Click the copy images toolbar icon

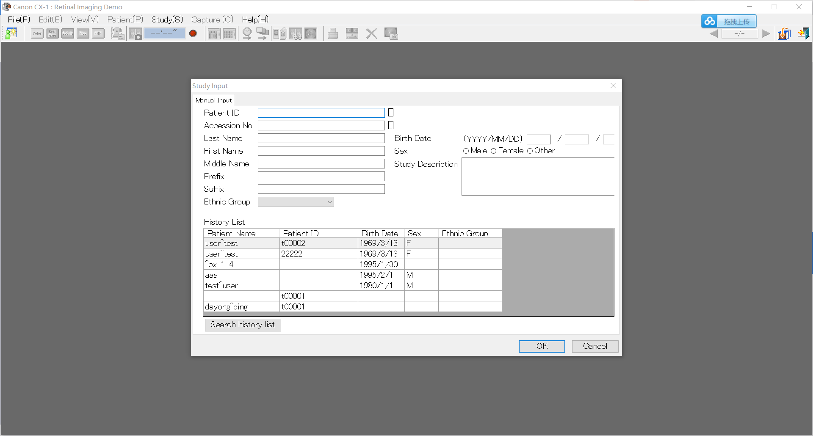[280, 33]
